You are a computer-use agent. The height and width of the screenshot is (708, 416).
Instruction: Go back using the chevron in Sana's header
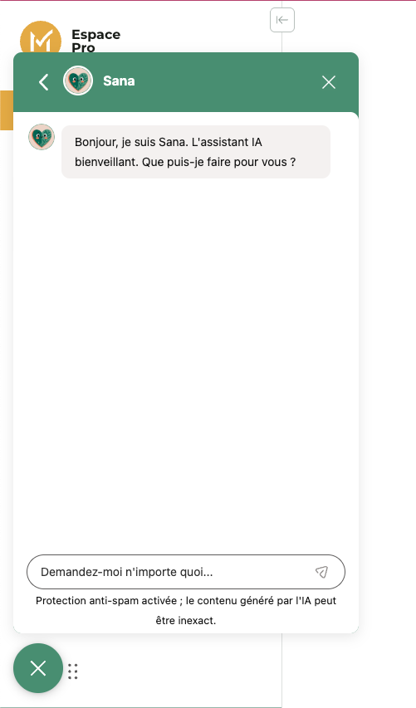pyautogui.click(x=44, y=82)
